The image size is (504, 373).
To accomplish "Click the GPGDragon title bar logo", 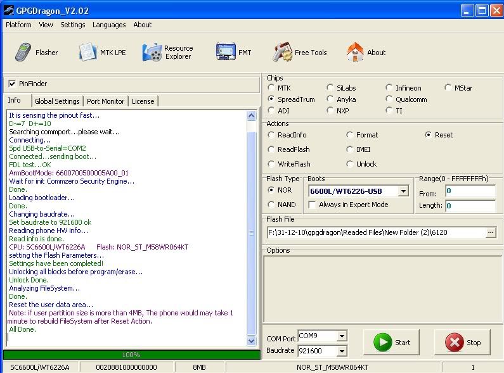I will pos(9,10).
